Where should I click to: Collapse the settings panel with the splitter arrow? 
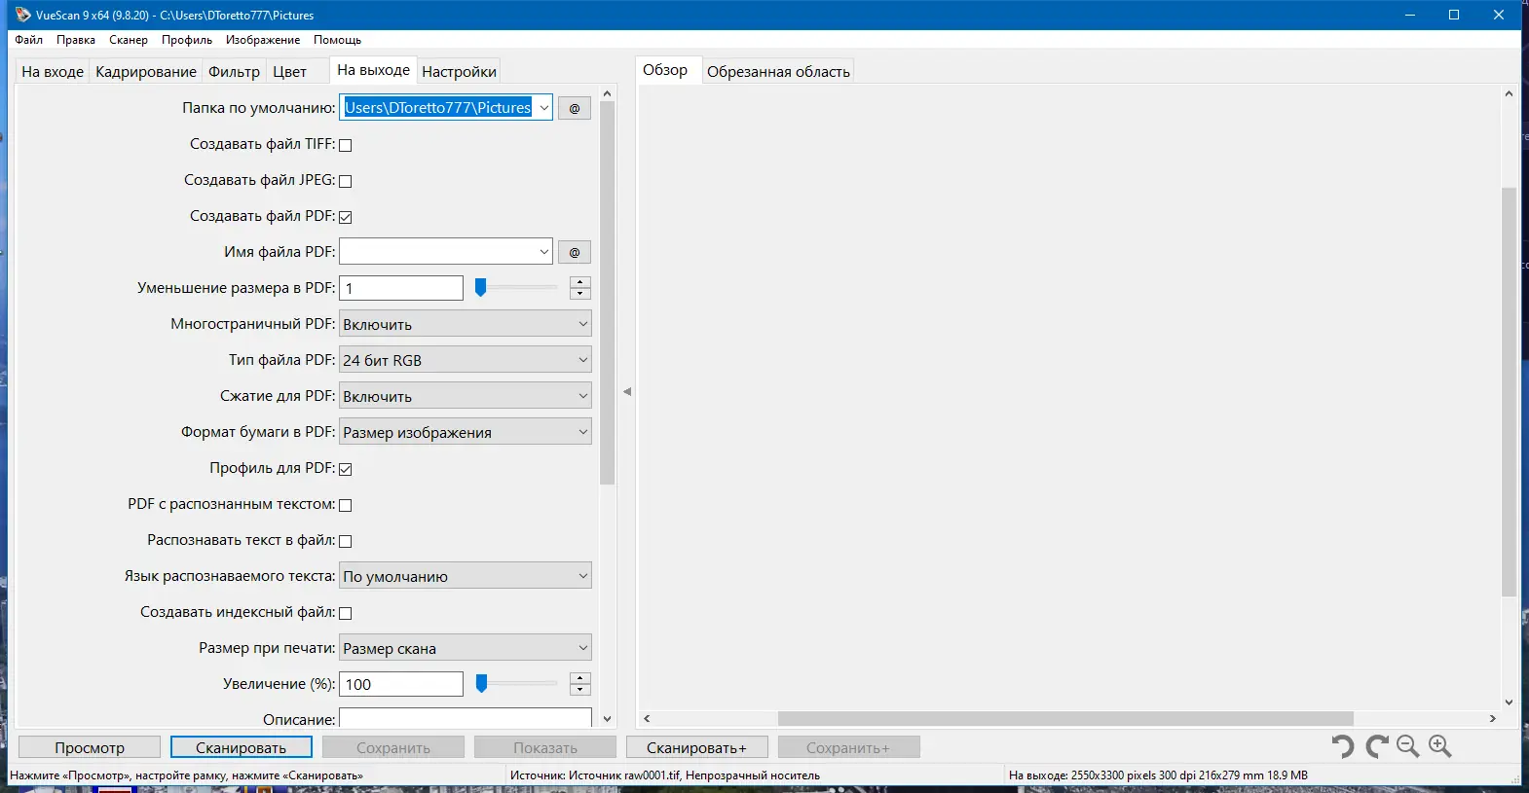[x=627, y=391]
